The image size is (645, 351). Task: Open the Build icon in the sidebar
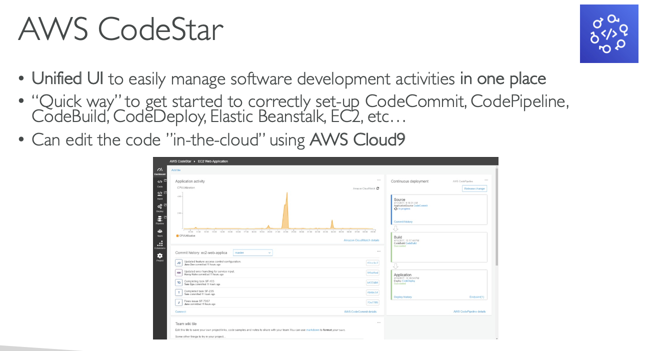pos(159,194)
